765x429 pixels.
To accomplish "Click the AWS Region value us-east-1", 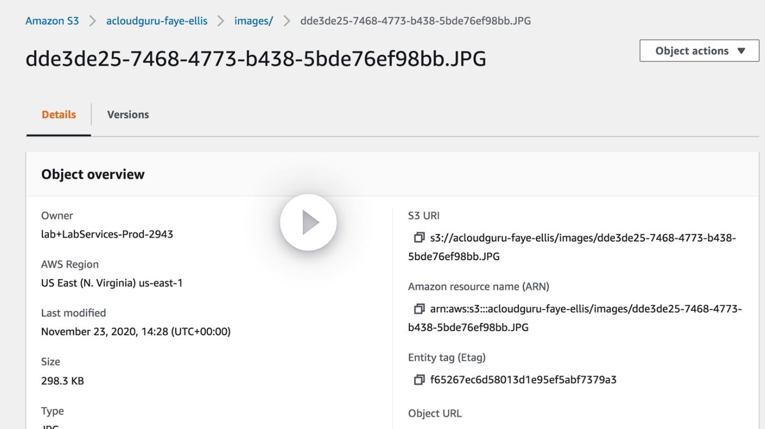I will (112, 283).
